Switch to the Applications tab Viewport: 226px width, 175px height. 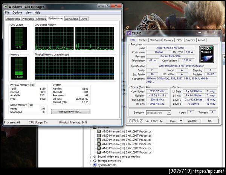(13, 19)
